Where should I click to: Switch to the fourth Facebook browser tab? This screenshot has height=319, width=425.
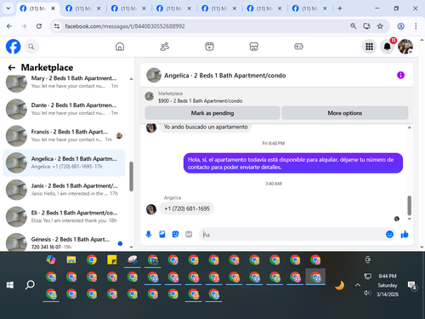pos(173,9)
